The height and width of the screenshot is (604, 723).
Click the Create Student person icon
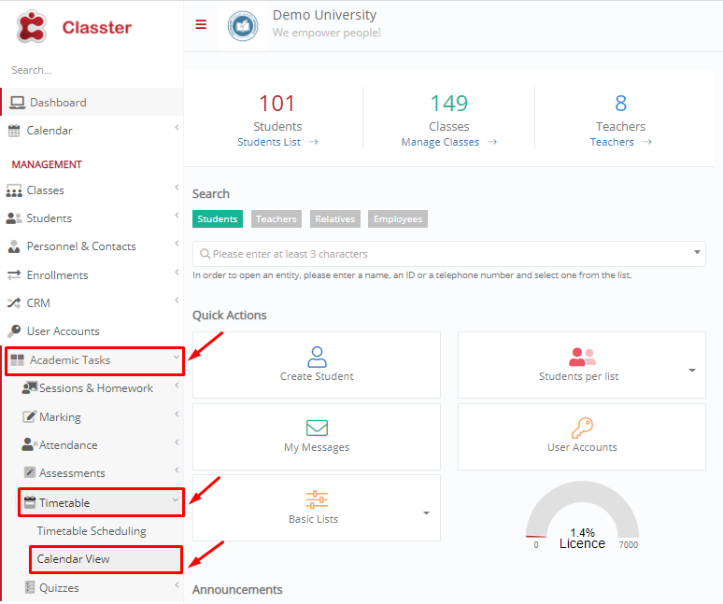click(317, 357)
